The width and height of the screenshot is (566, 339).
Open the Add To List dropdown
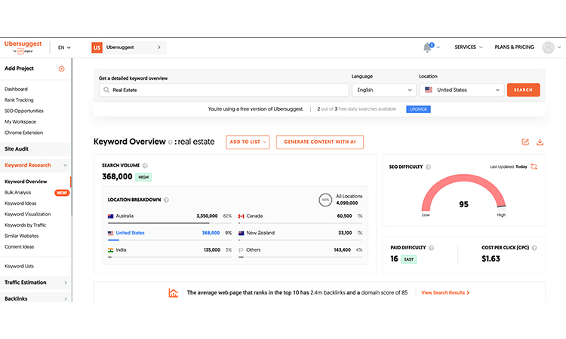[x=248, y=142]
